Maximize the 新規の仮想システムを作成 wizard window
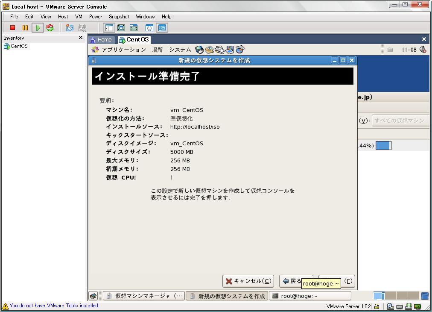The width and height of the screenshot is (432, 312). click(343, 60)
